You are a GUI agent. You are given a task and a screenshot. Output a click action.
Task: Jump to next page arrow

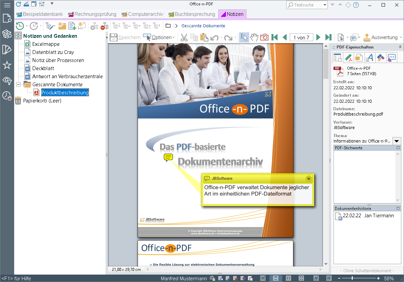pyautogui.click(x=318, y=37)
